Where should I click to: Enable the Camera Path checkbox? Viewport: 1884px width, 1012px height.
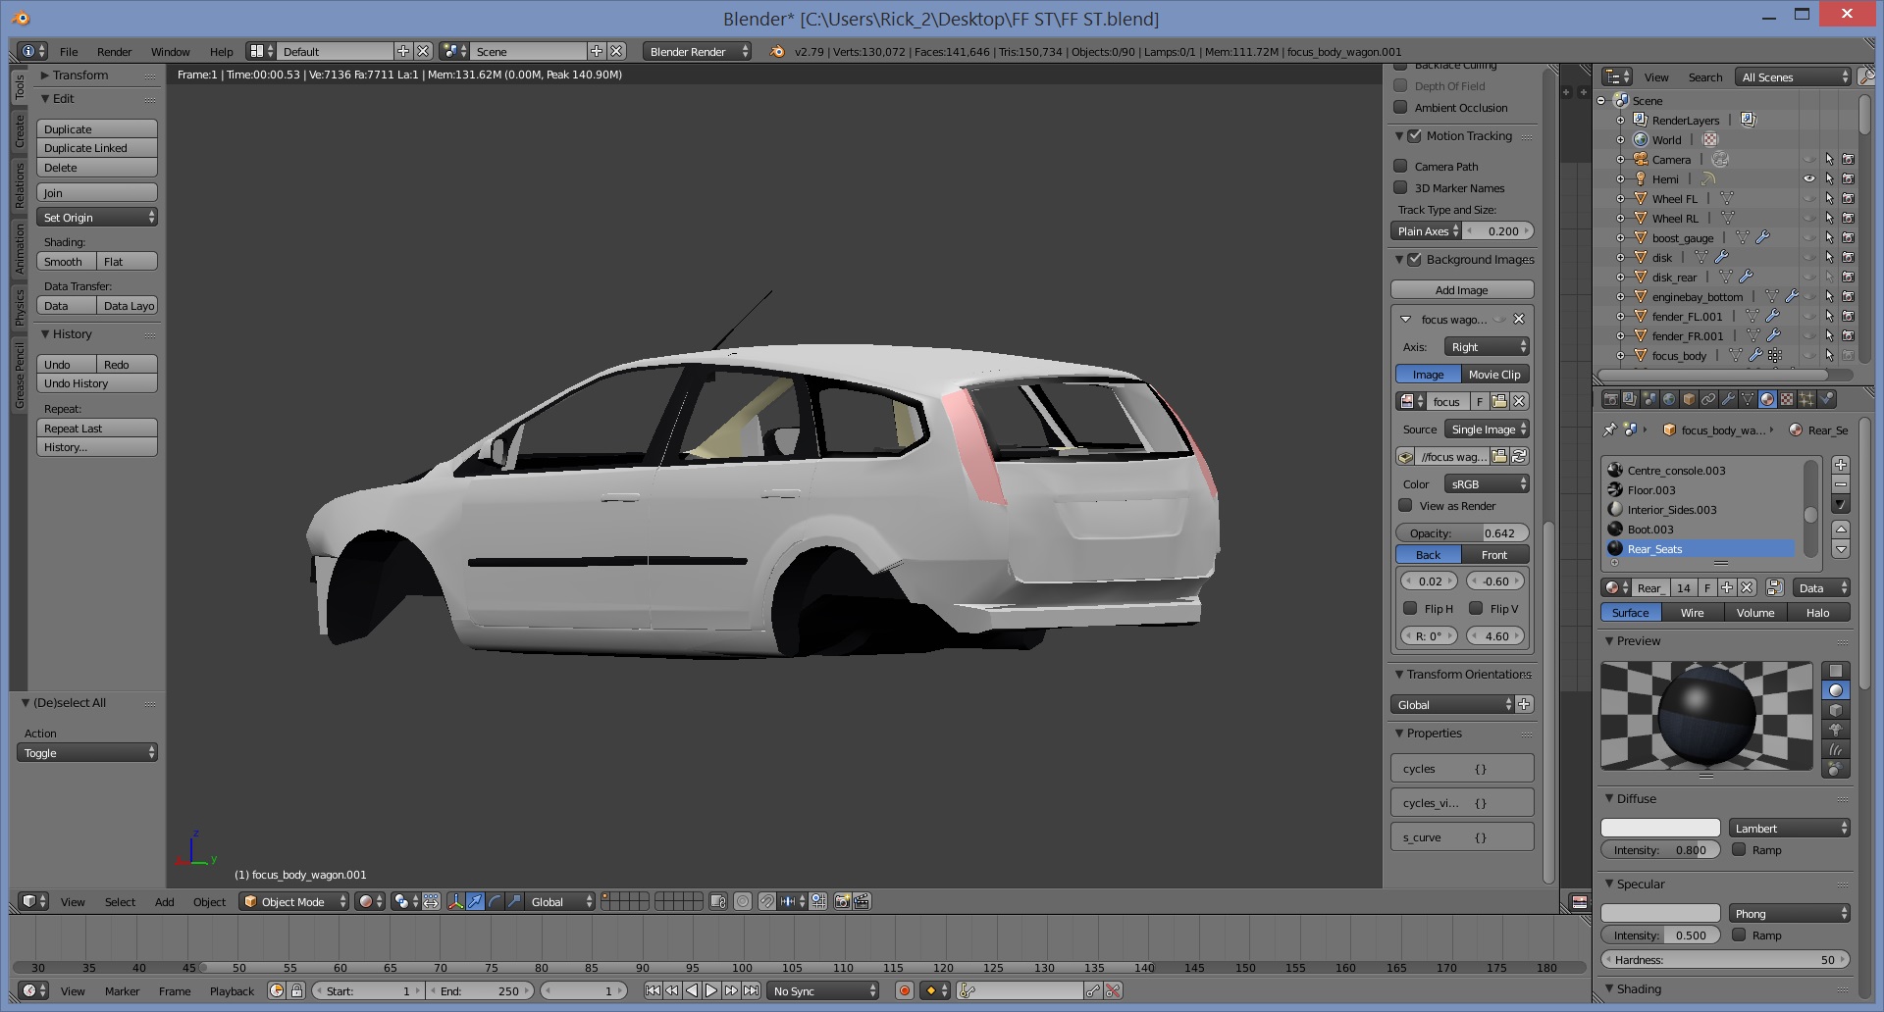click(1401, 167)
